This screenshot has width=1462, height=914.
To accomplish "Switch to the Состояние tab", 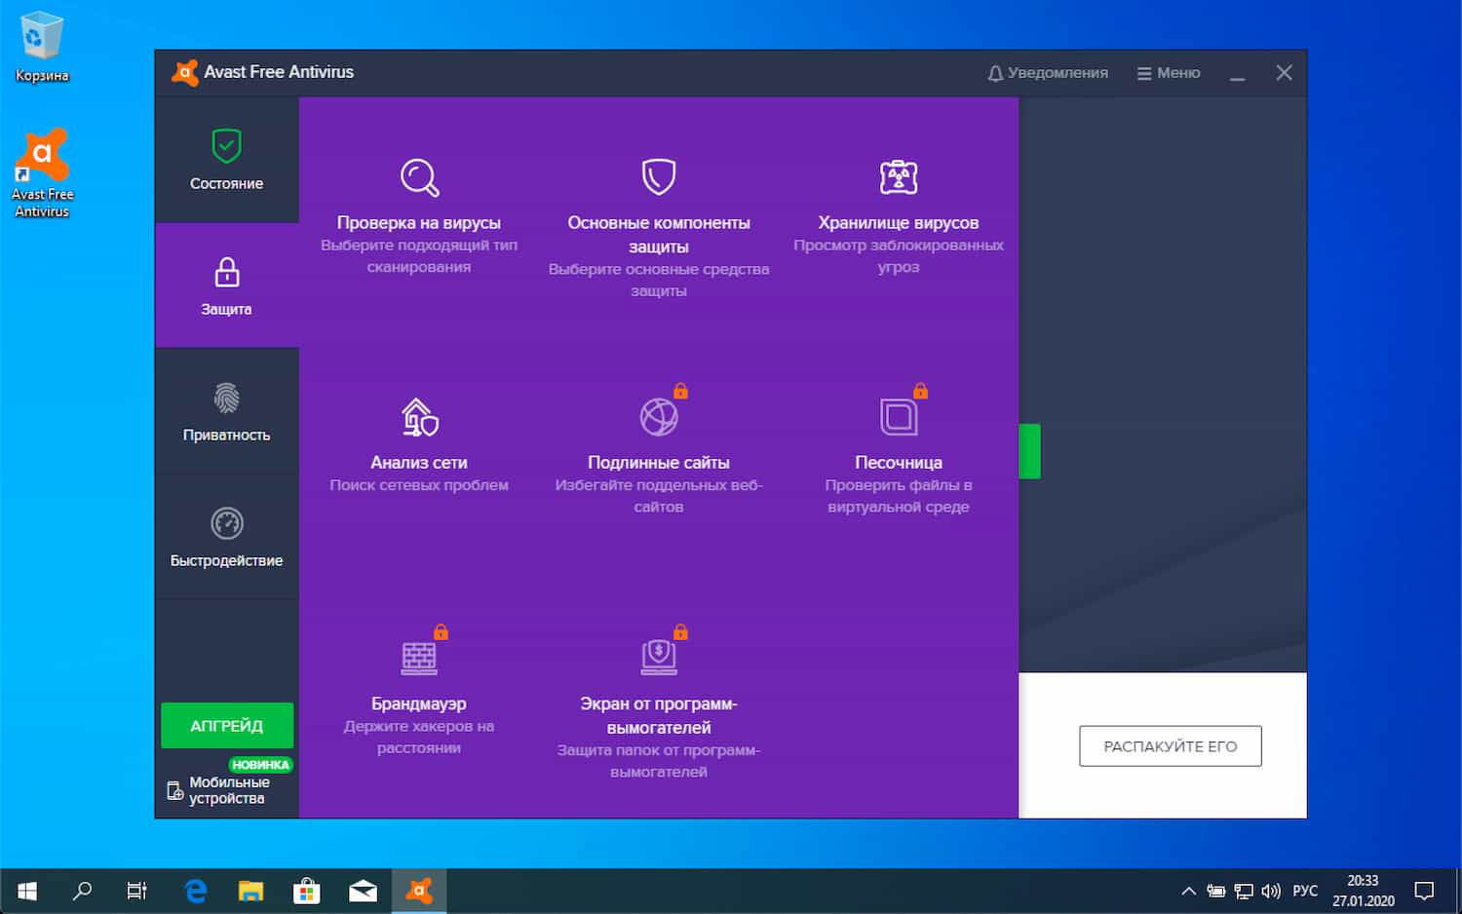I will pos(226,161).
